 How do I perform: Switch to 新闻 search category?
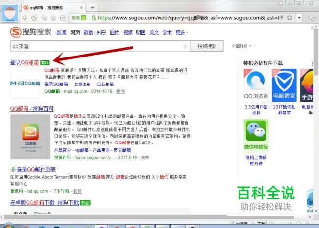[x=61, y=32]
